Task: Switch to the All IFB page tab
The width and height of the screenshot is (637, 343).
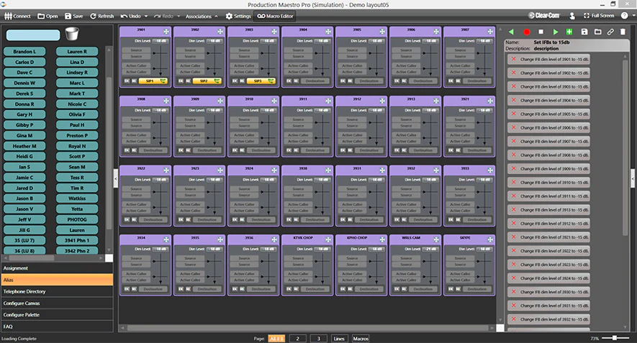Action: coord(276,339)
